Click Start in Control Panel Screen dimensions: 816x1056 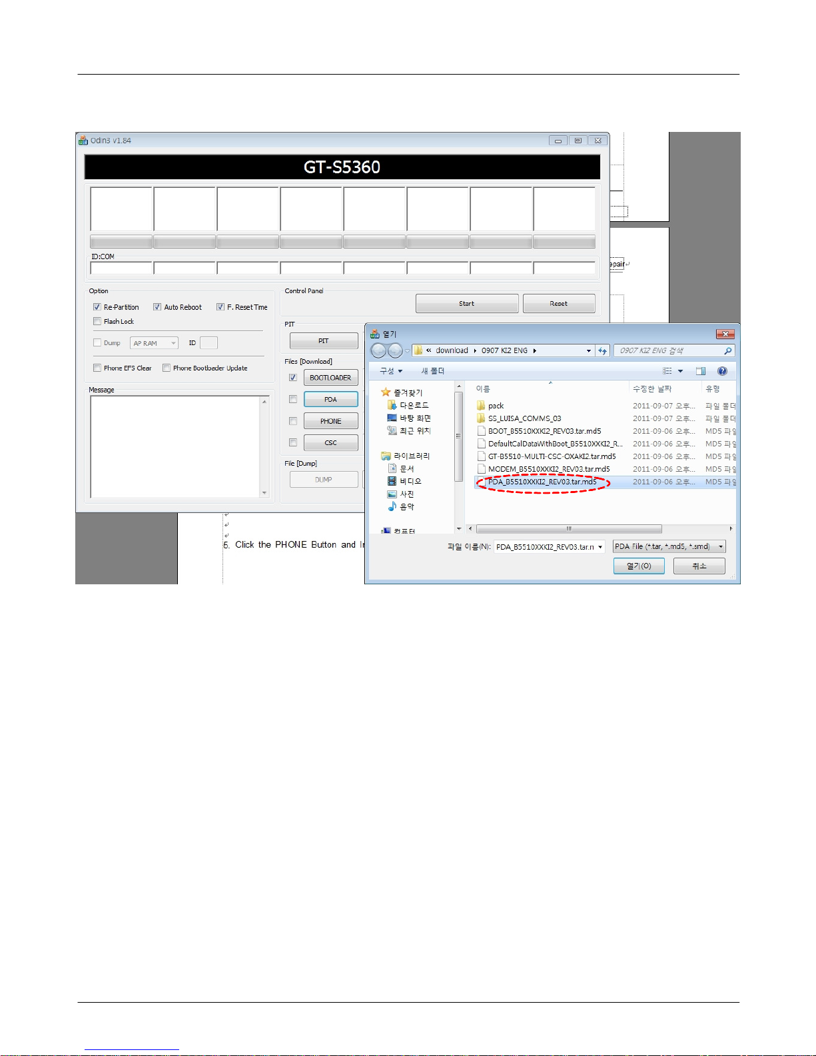coord(467,304)
